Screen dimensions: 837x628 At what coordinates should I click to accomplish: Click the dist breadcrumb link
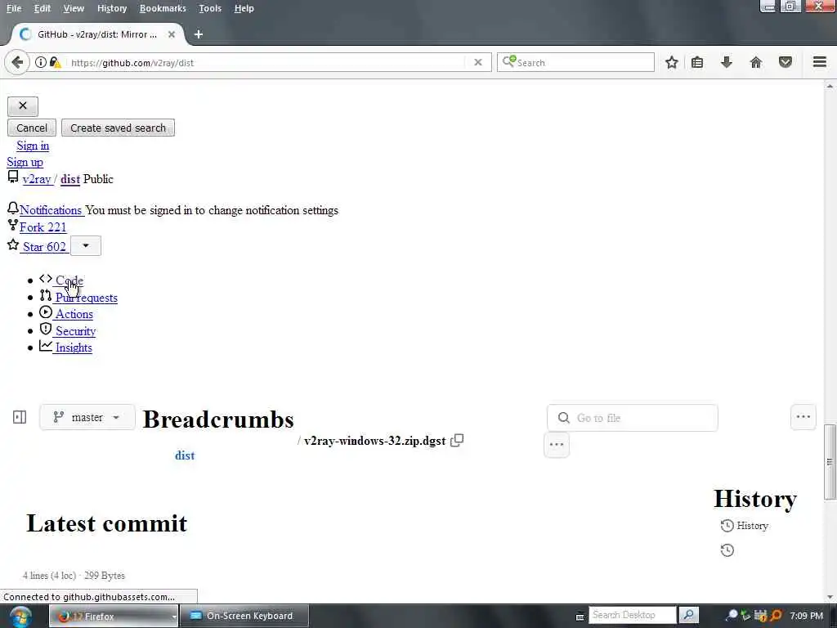click(x=185, y=455)
